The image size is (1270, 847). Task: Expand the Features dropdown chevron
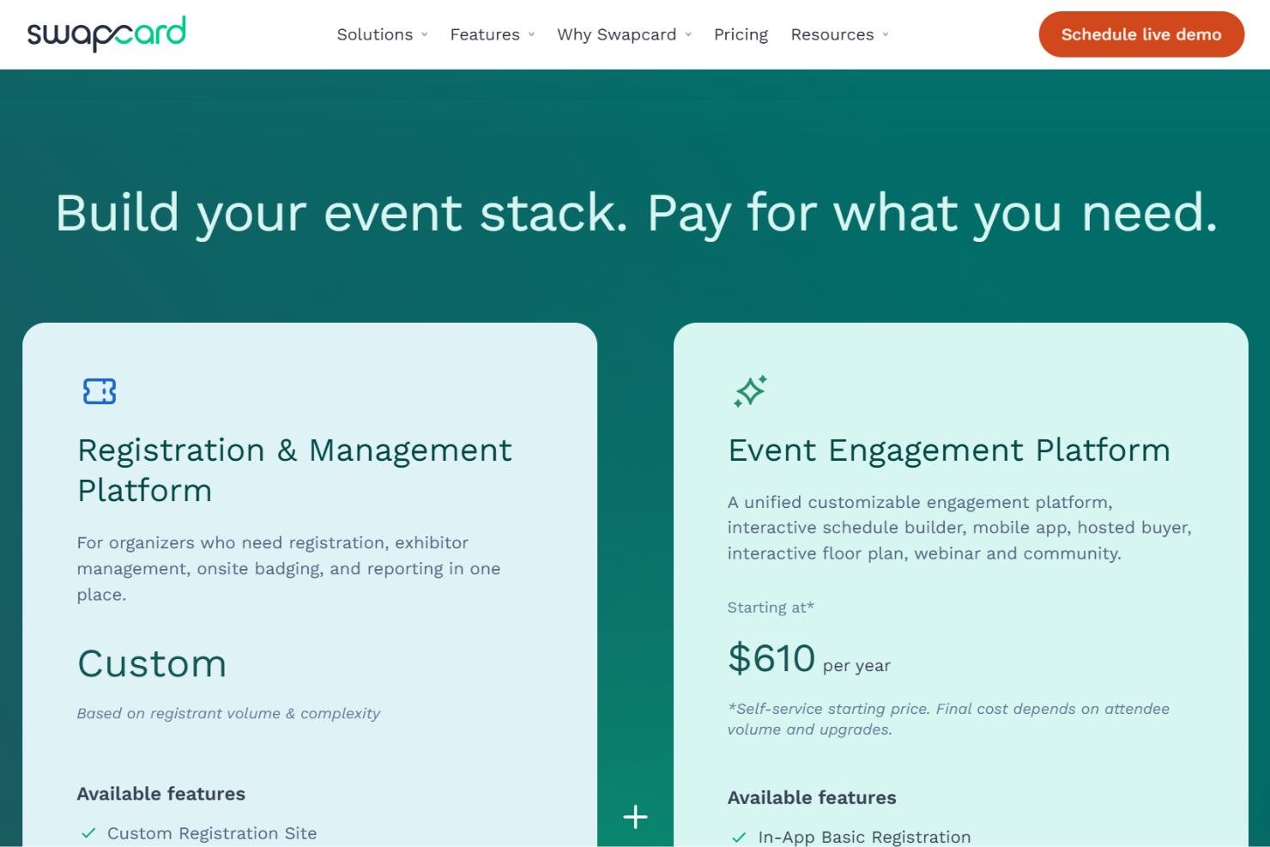click(x=532, y=34)
